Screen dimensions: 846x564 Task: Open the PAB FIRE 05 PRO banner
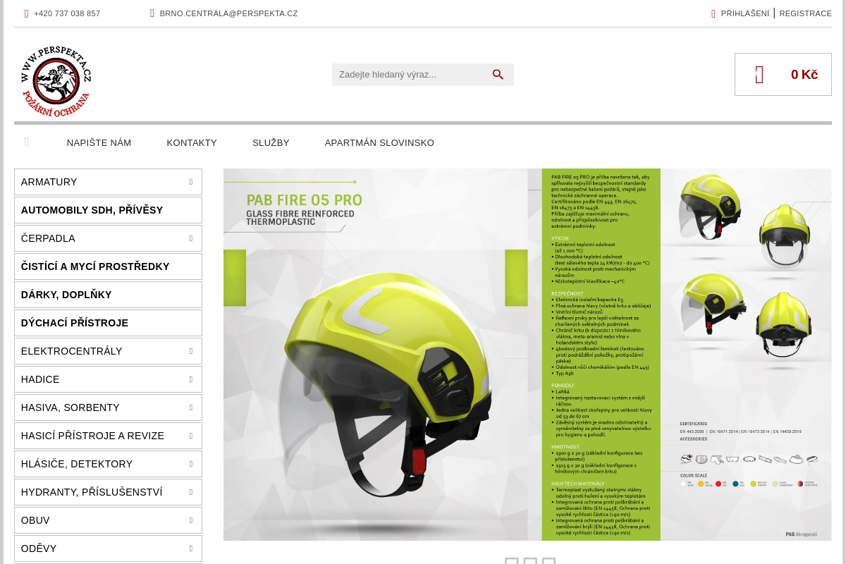pos(527,354)
